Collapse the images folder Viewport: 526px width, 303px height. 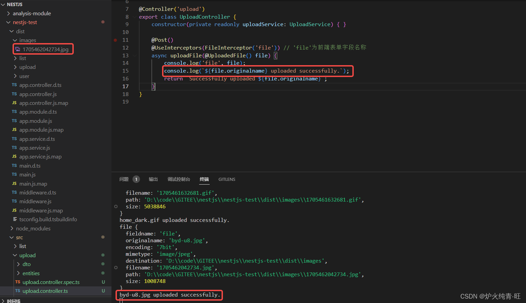pos(15,40)
